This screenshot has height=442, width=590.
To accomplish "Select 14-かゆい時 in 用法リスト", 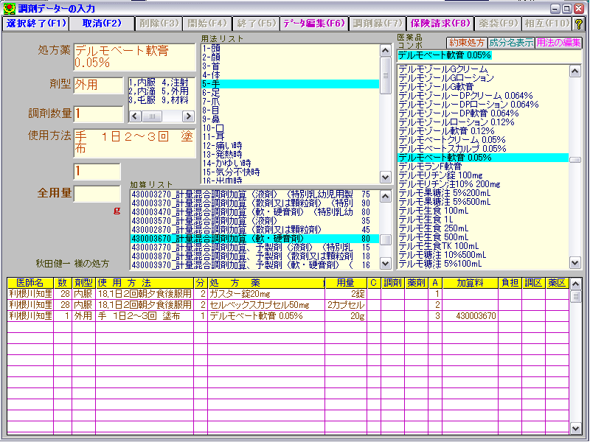I will [x=290, y=164].
